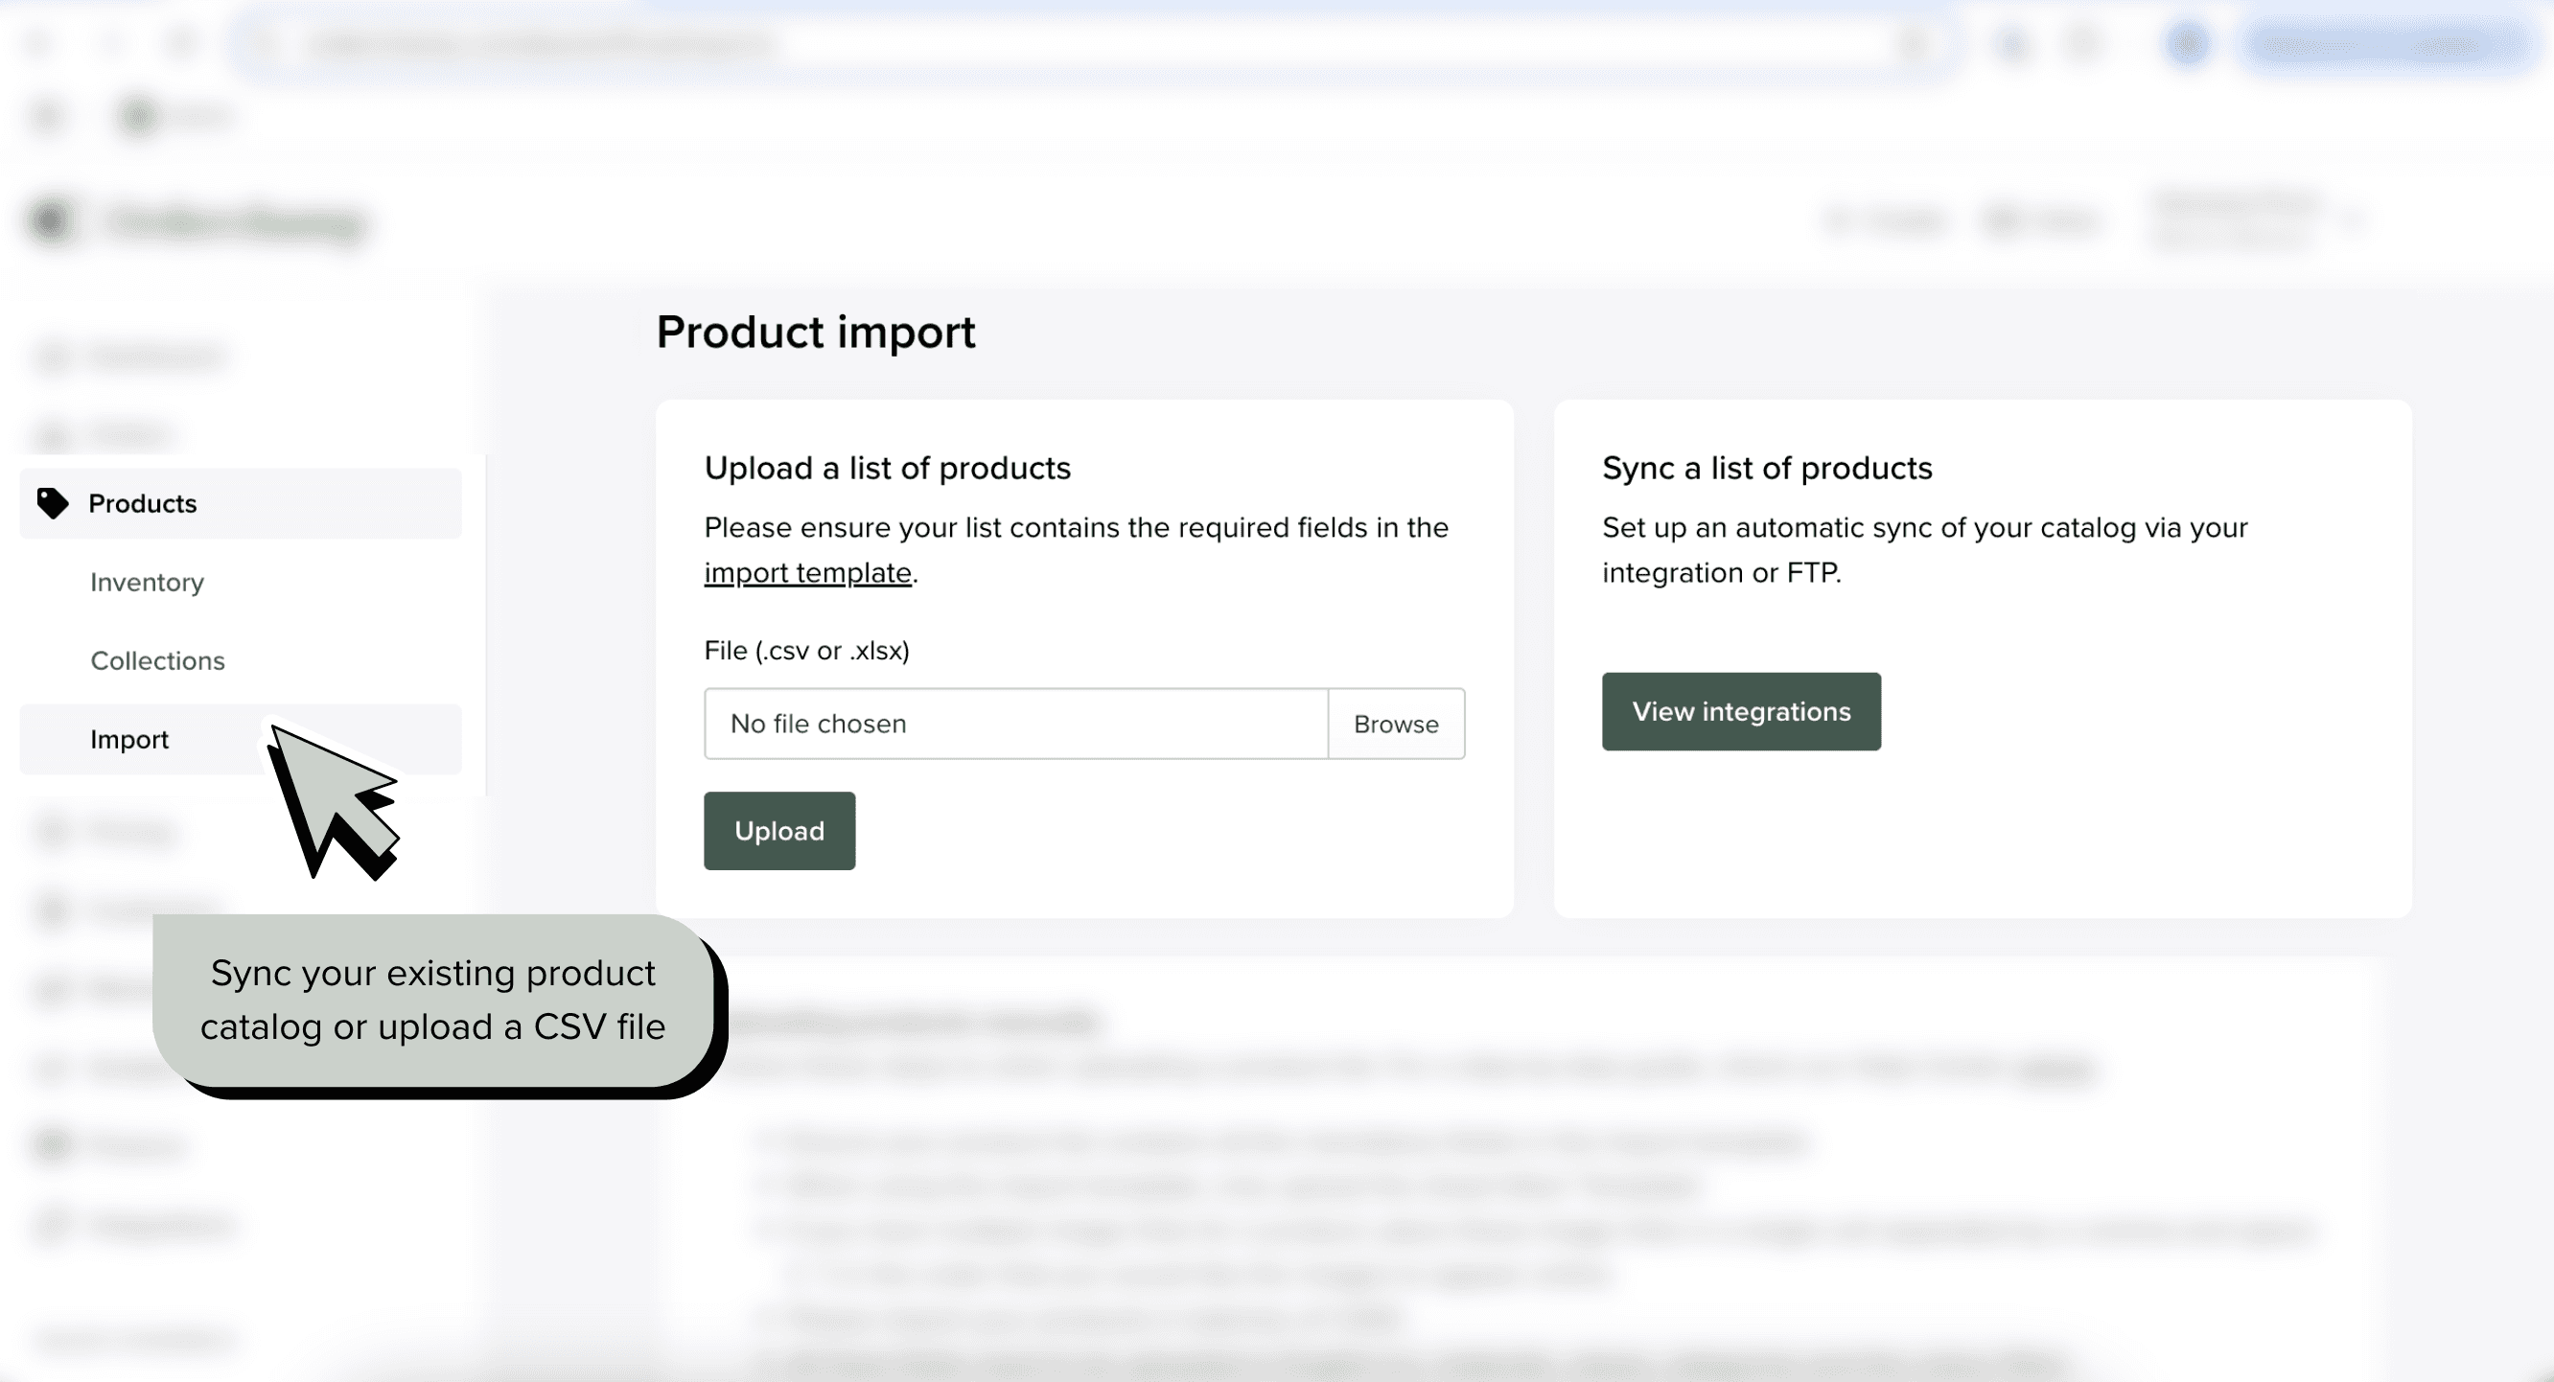Open View integrations
2554x1382 pixels.
click(x=1740, y=712)
